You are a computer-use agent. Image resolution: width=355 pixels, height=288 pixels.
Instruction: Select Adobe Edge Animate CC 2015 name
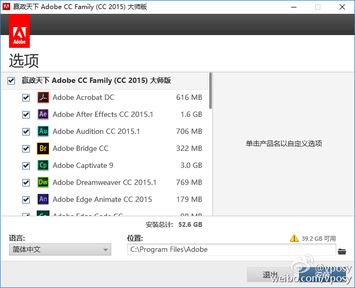[102, 199]
